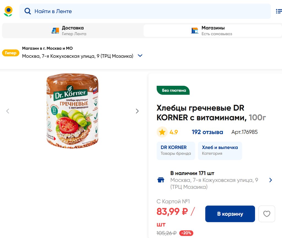282x238 pixels.
Task: Open DR KORNER brand products
Action: [176, 150]
